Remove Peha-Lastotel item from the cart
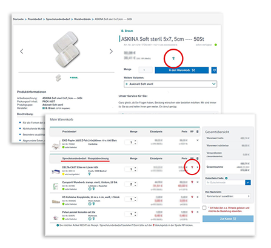The width and height of the screenshot is (271, 248). click(x=198, y=212)
